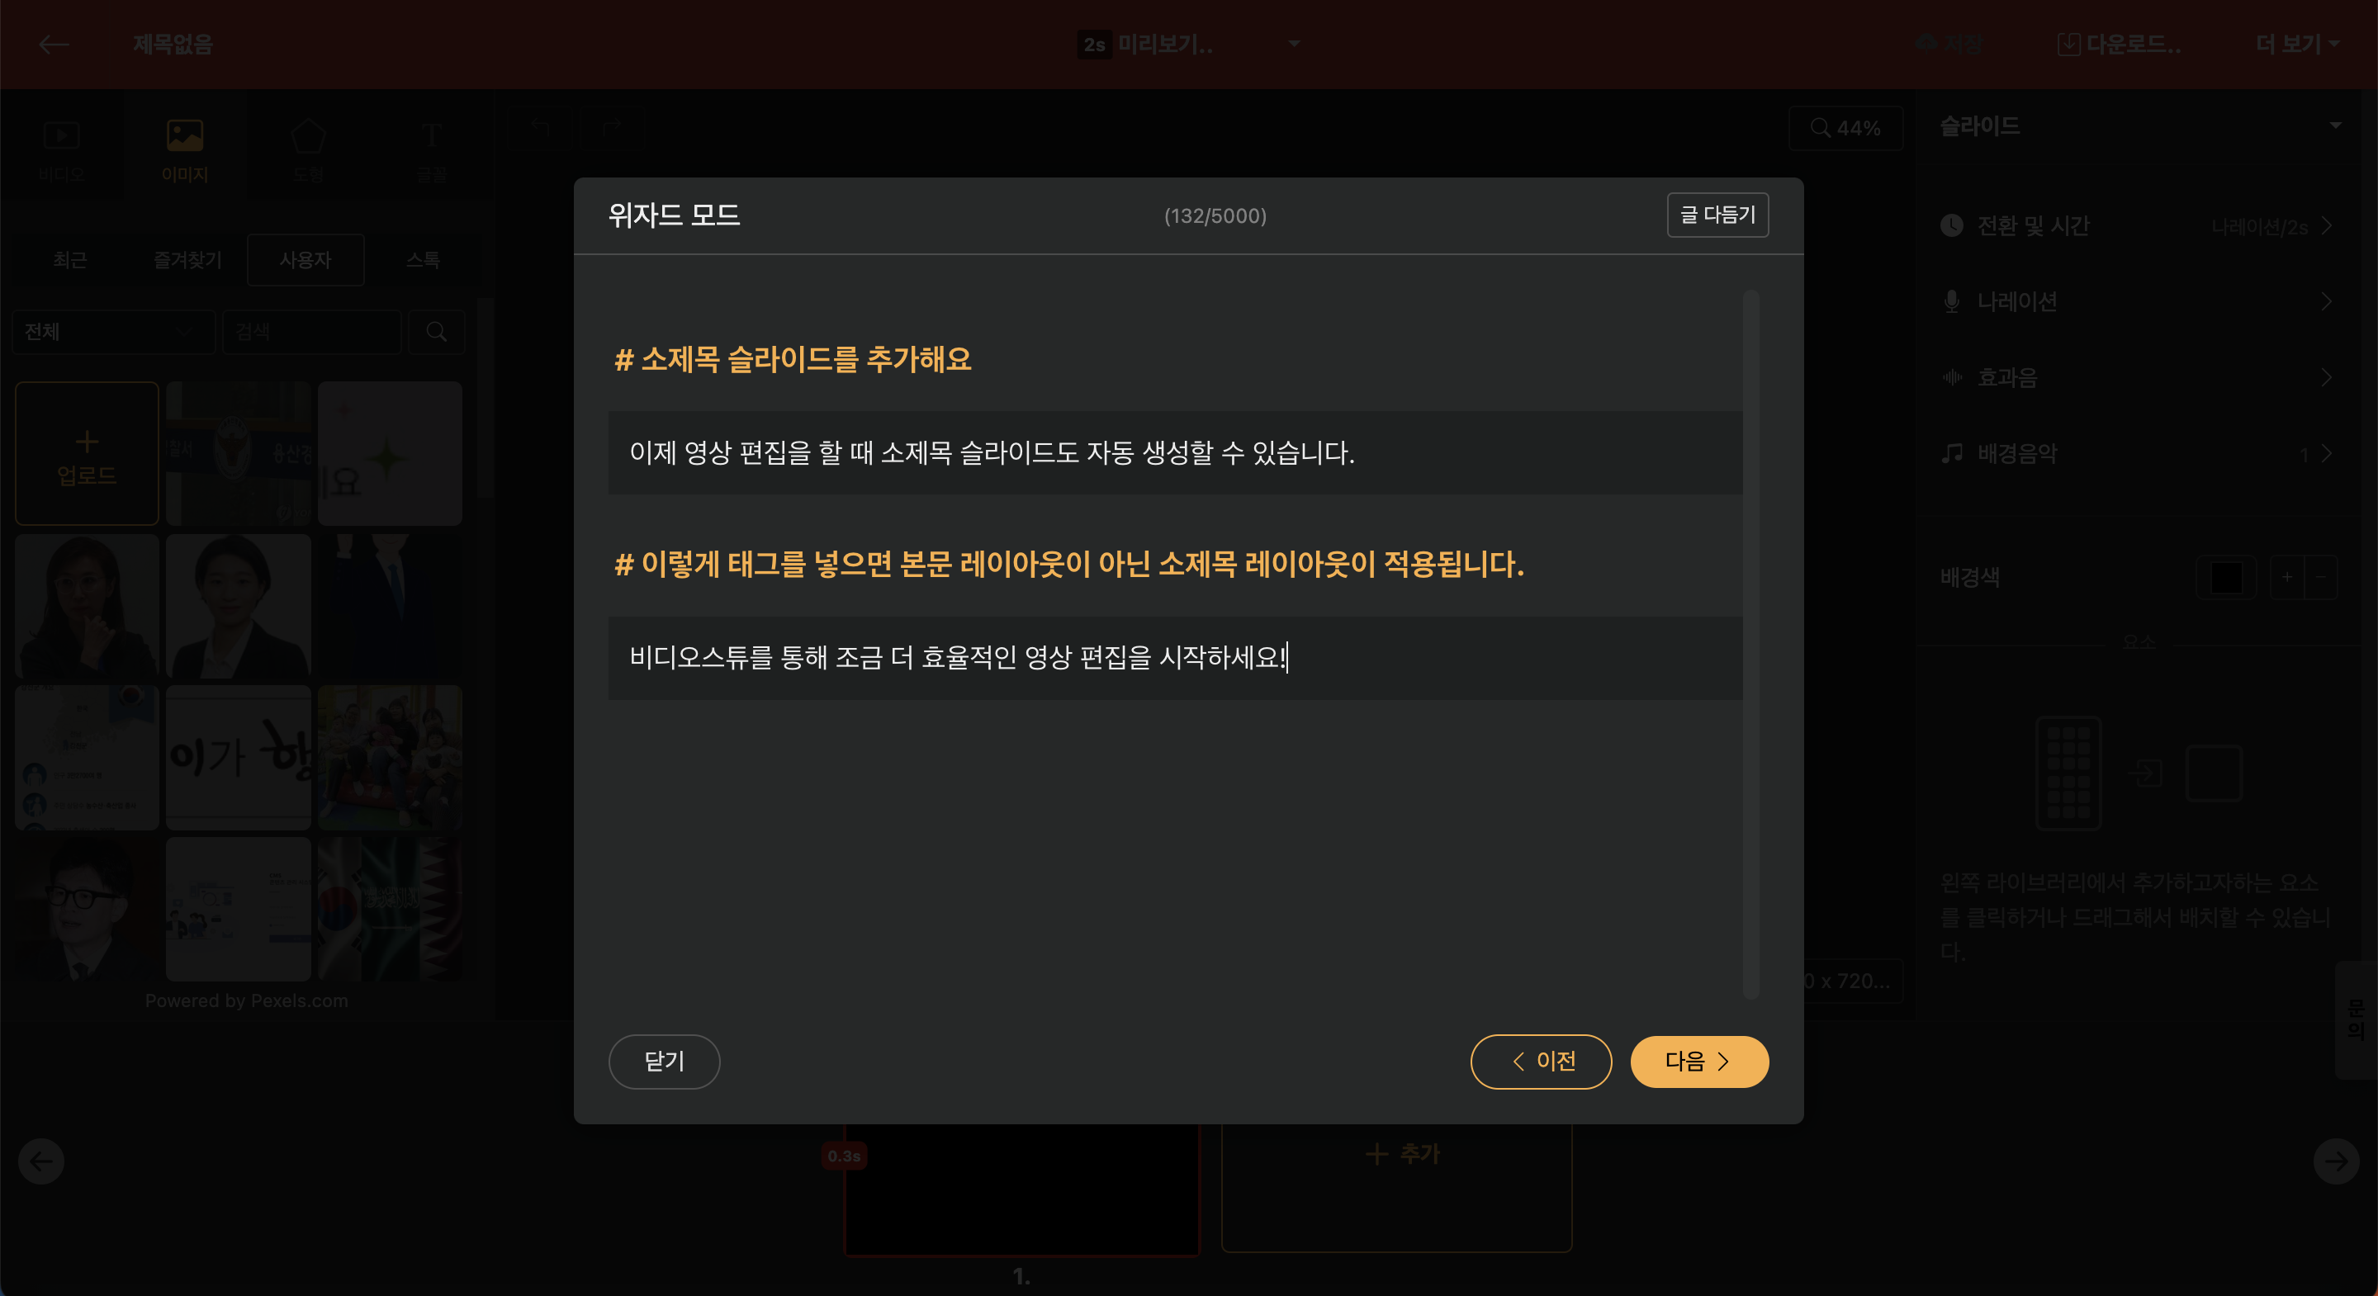The image size is (2378, 1296).
Task: Click the 44% zoom magnifier control
Action: pos(1845,128)
